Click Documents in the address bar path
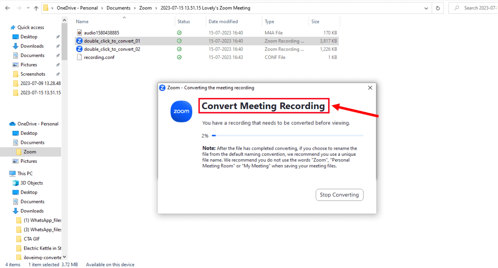 (118, 8)
